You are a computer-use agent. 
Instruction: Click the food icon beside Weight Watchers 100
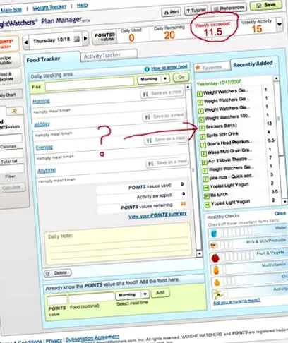(x=201, y=119)
